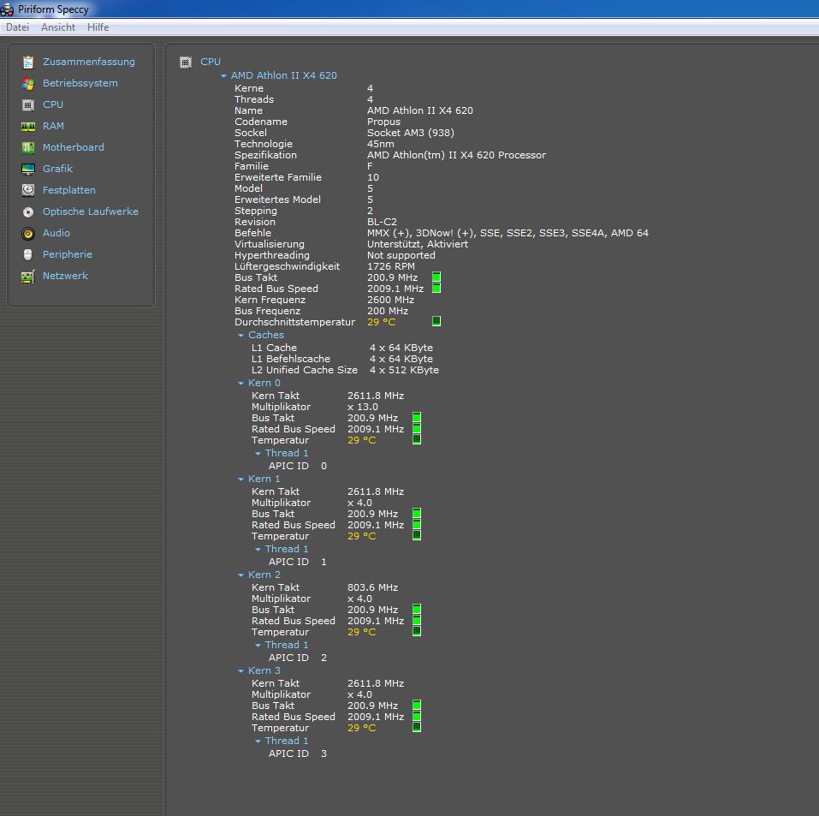
Task: Collapse the Caches section
Action: click(x=240, y=336)
